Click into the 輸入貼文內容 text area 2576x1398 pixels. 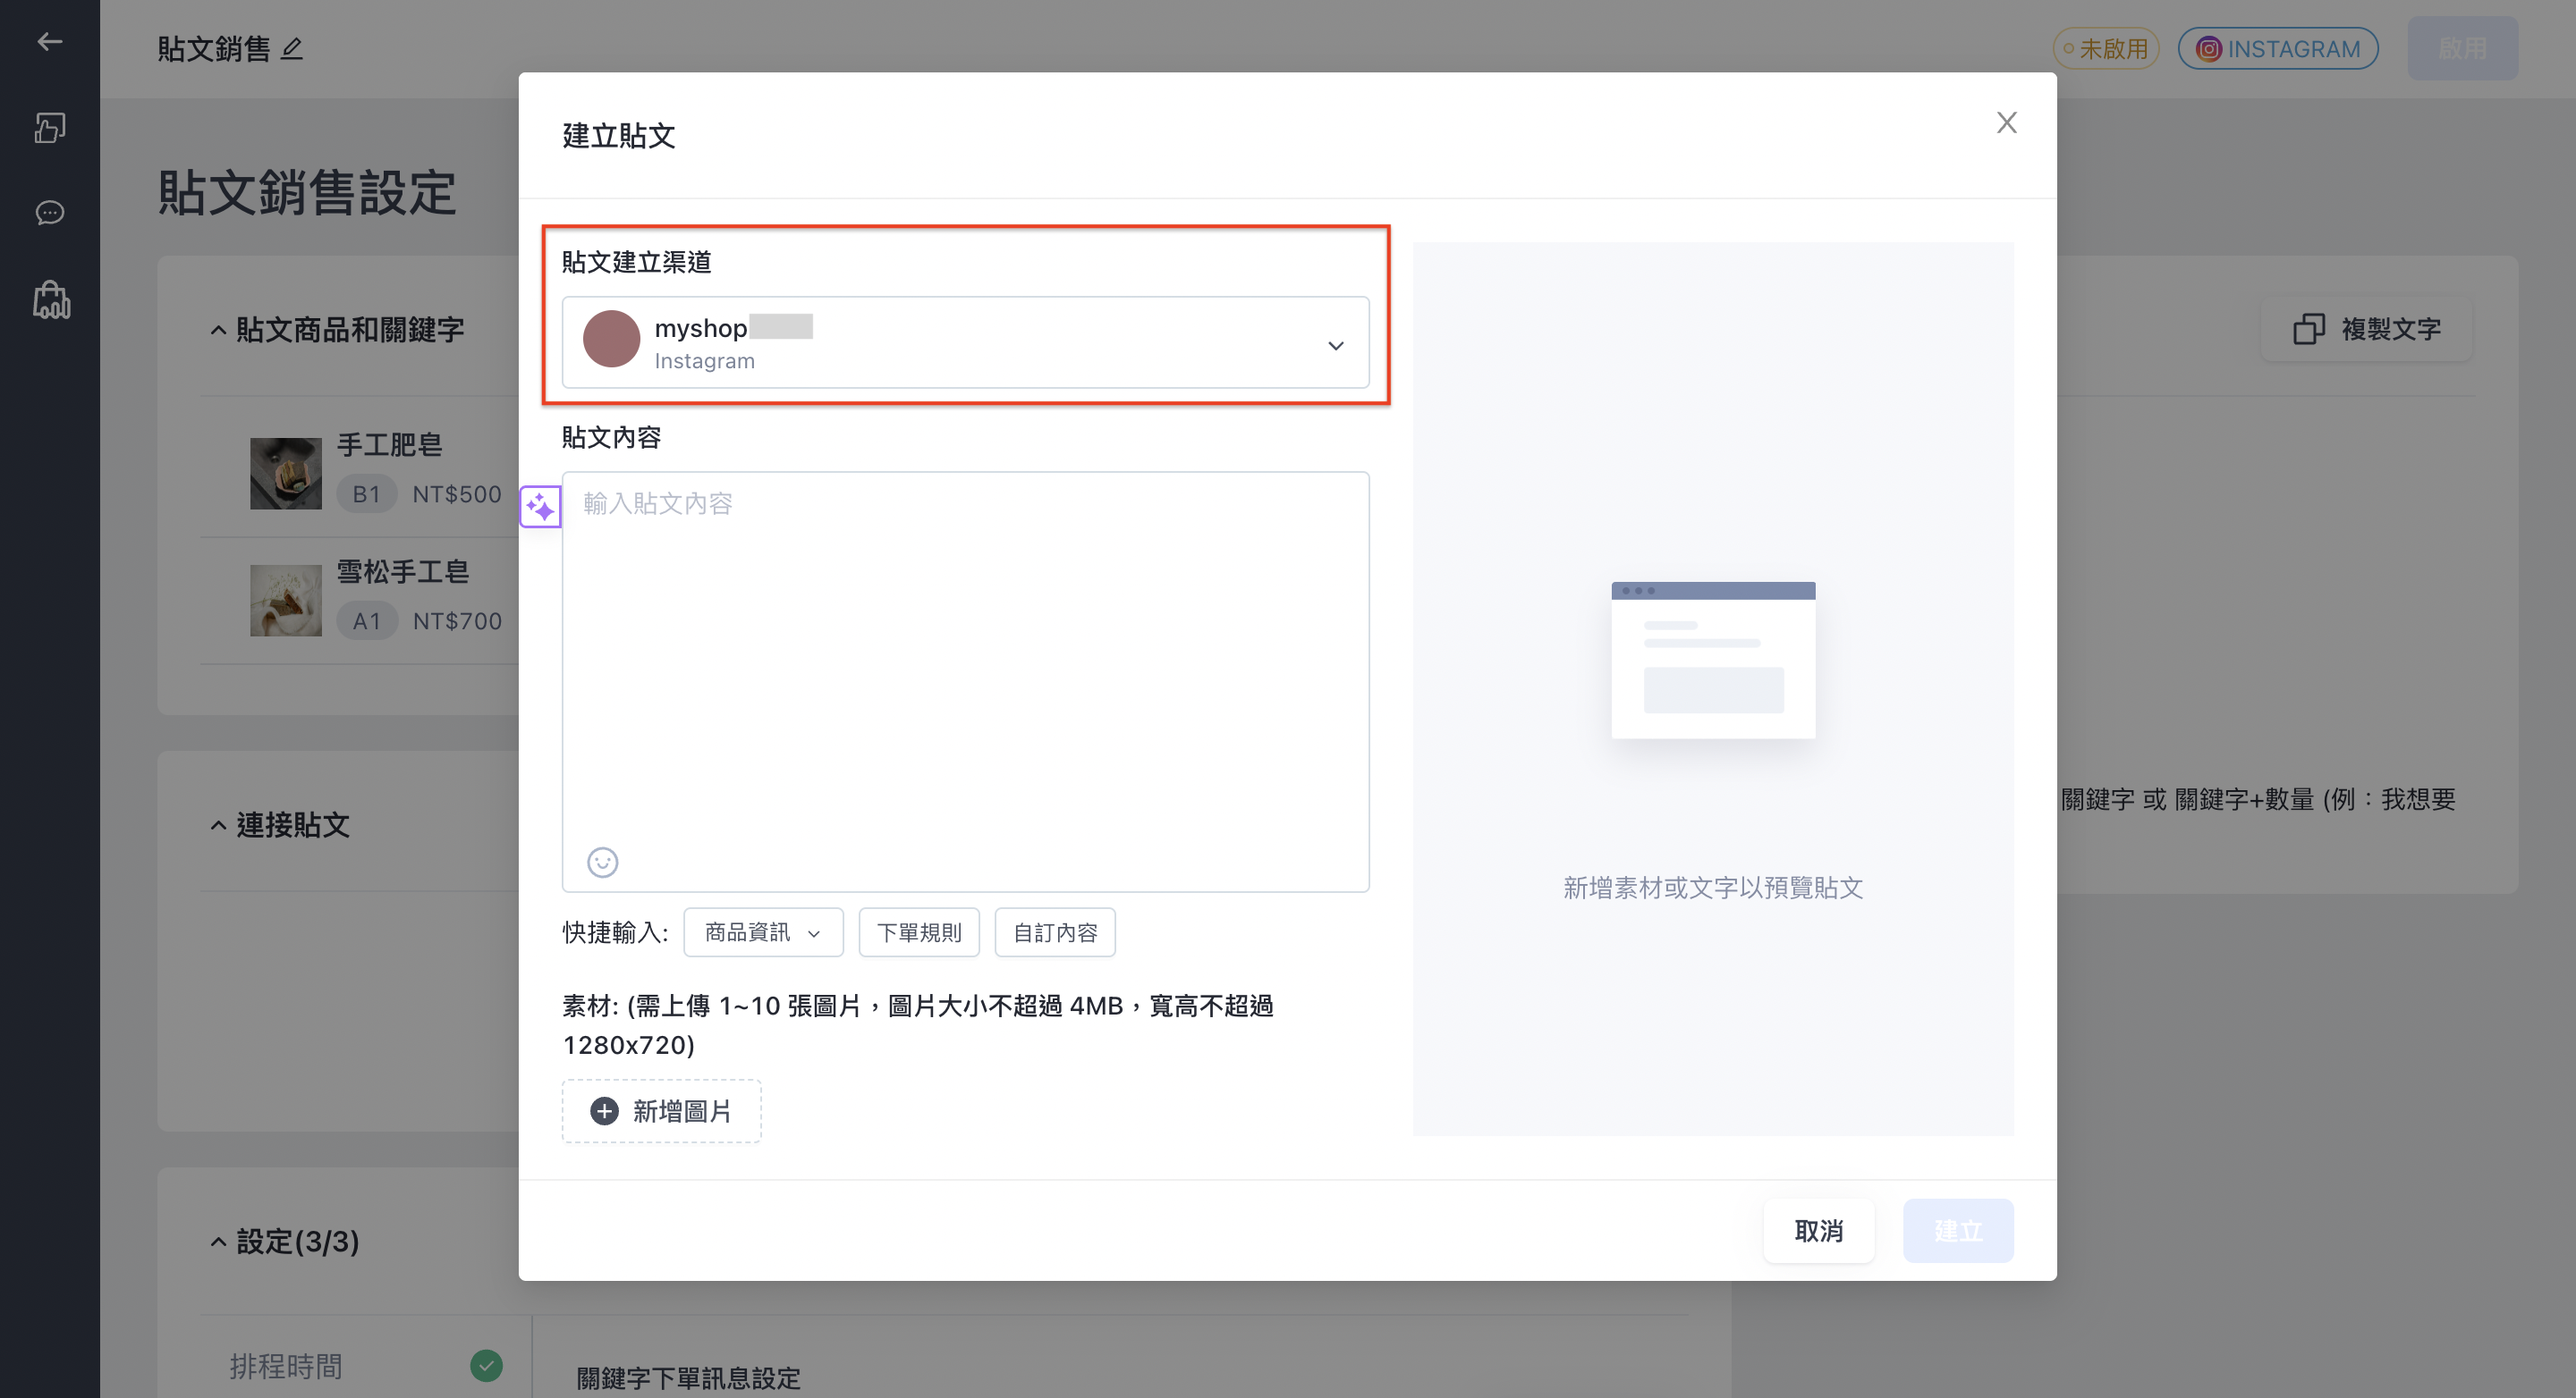pyautogui.click(x=965, y=681)
